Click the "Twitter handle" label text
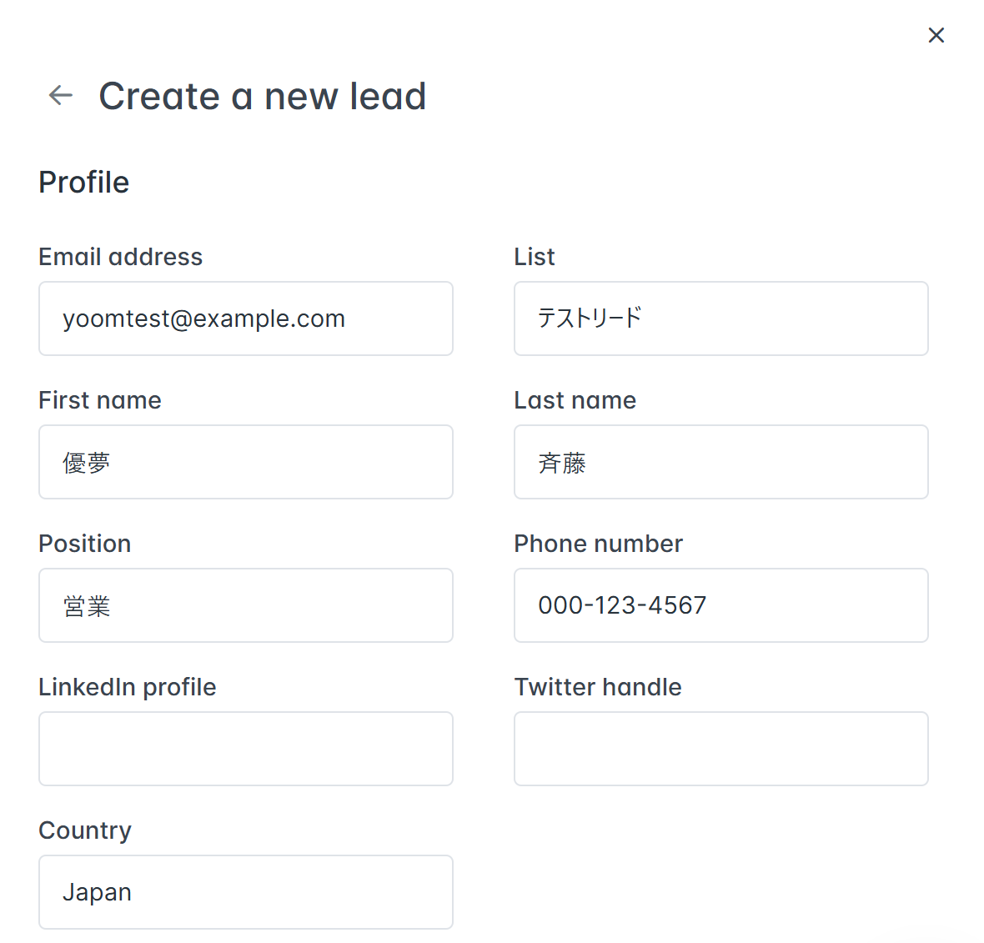The height and width of the screenshot is (943, 984). [x=598, y=687]
